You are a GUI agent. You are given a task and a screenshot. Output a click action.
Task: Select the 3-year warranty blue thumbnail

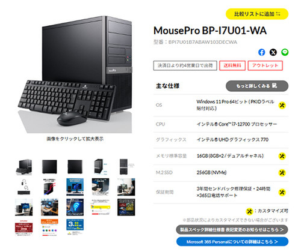coord(75,227)
